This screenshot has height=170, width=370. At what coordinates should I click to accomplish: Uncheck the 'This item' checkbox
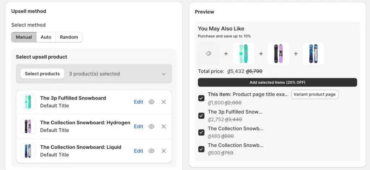(x=201, y=98)
